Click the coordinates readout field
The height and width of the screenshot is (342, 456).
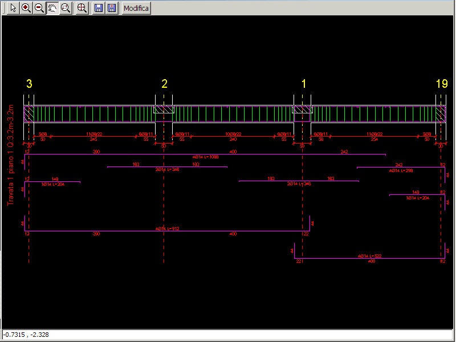227,335
